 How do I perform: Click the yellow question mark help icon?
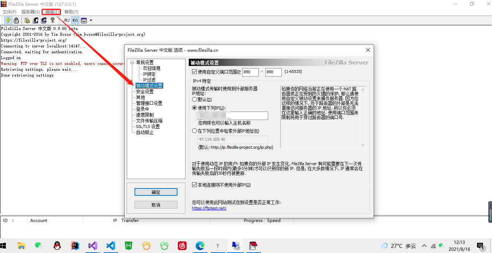[52, 20]
